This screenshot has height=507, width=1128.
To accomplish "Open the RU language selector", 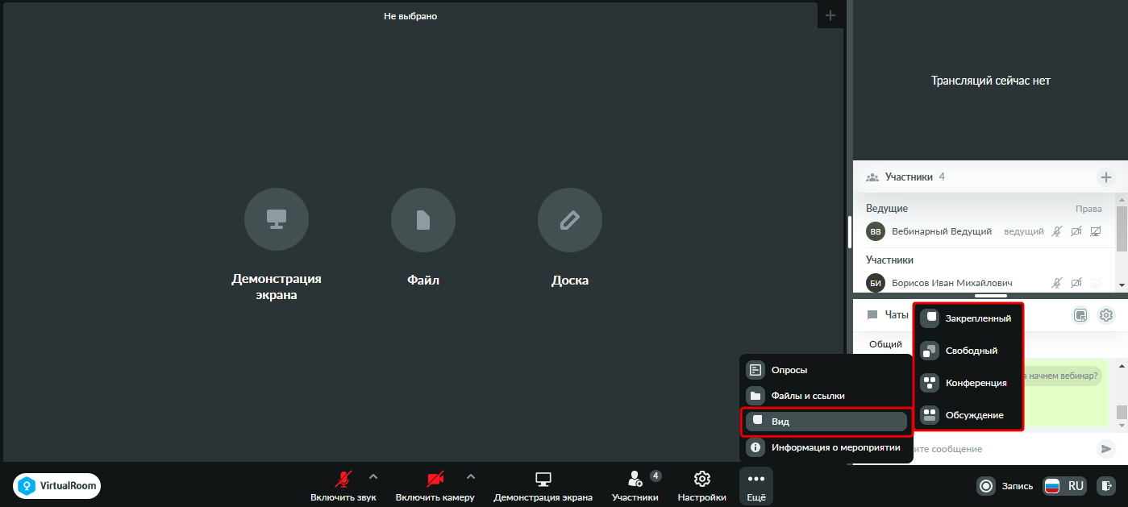I will point(1064,486).
